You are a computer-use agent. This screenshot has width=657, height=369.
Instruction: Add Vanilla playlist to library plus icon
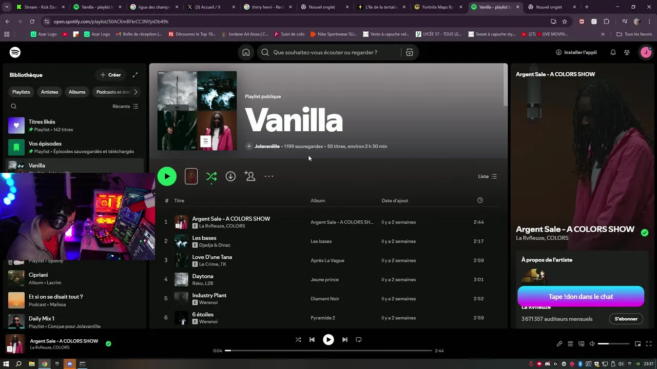(x=249, y=146)
